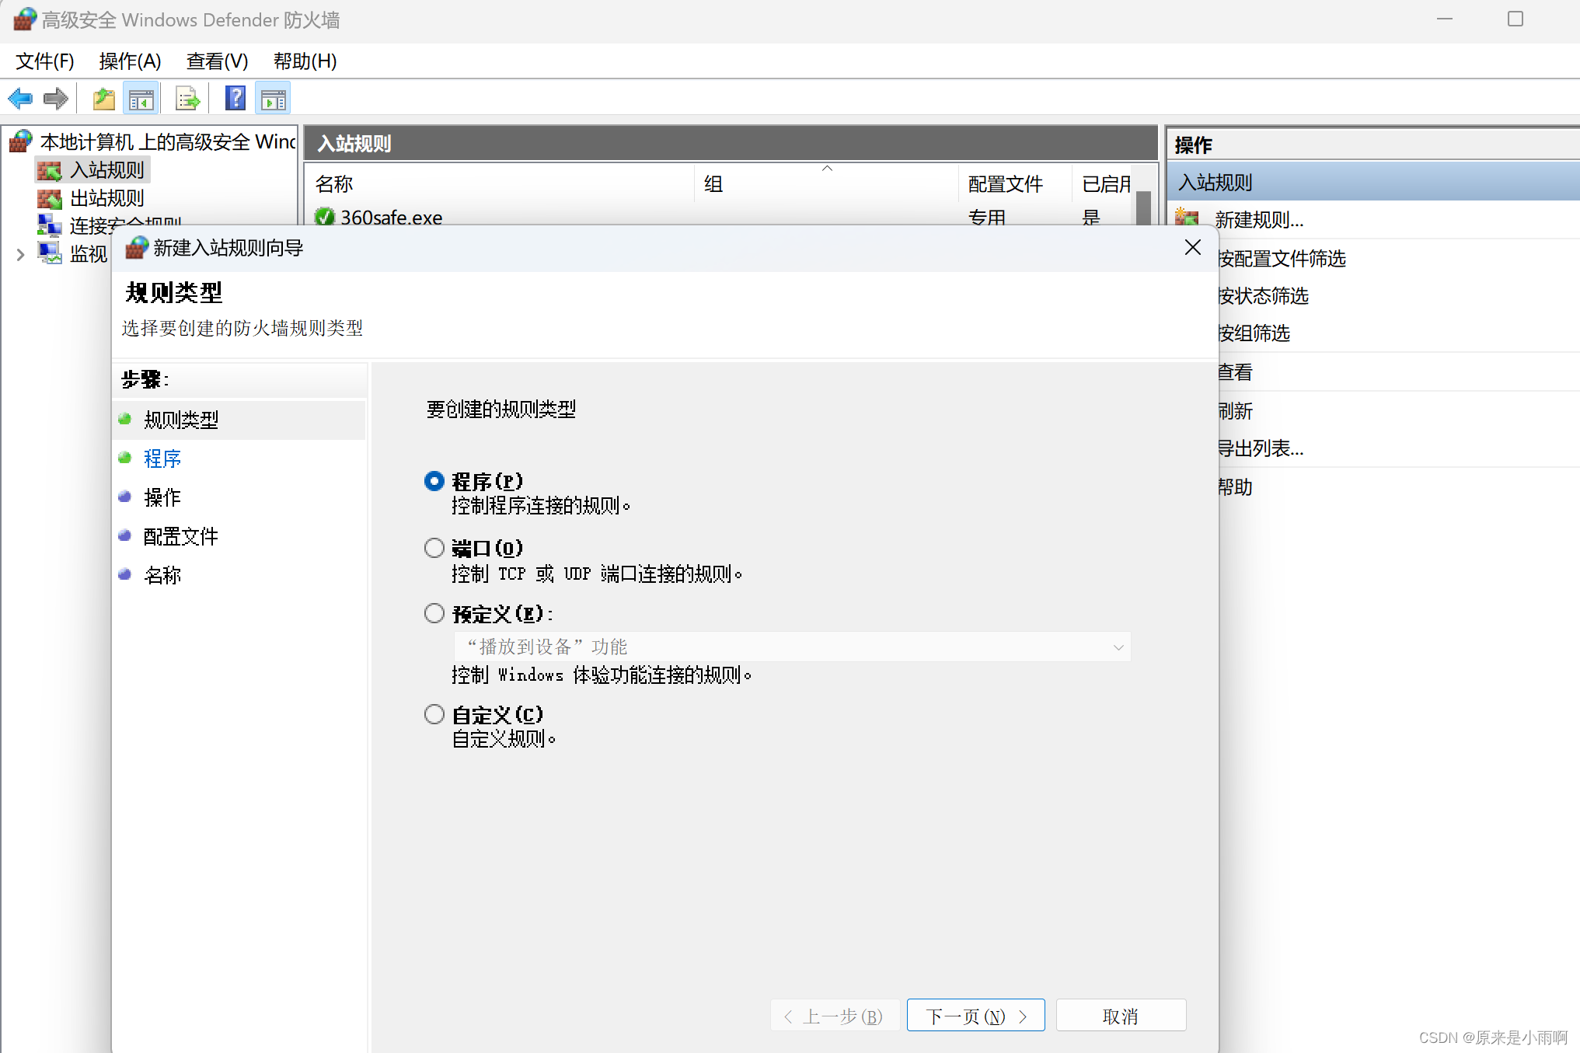1580x1053 pixels.
Task: Click the 下一页(N) button
Action: pos(975,1015)
